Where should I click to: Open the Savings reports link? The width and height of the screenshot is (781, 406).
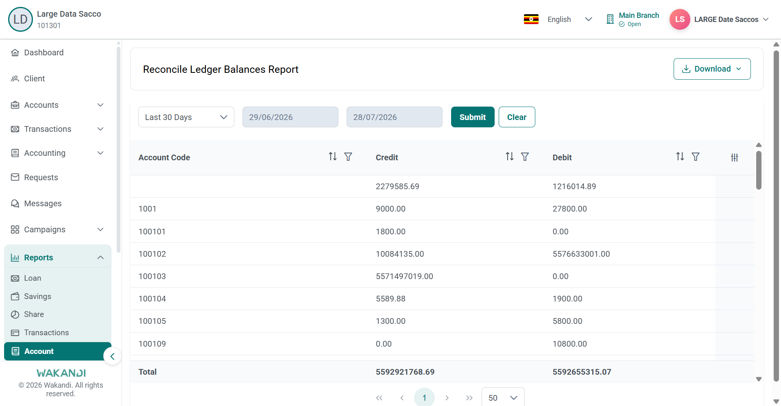(x=58, y=297)
